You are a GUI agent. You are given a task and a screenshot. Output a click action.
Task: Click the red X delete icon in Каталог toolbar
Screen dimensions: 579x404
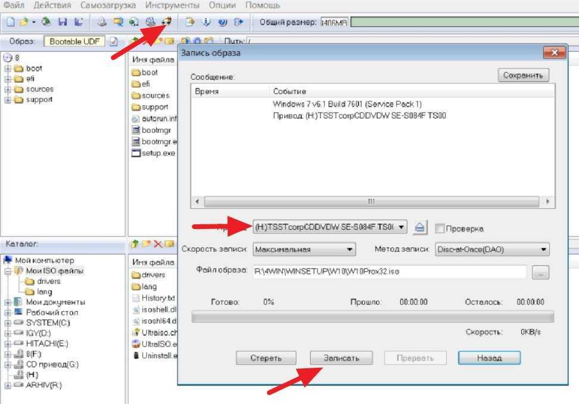pyautogui.click(x=158, y=244)
